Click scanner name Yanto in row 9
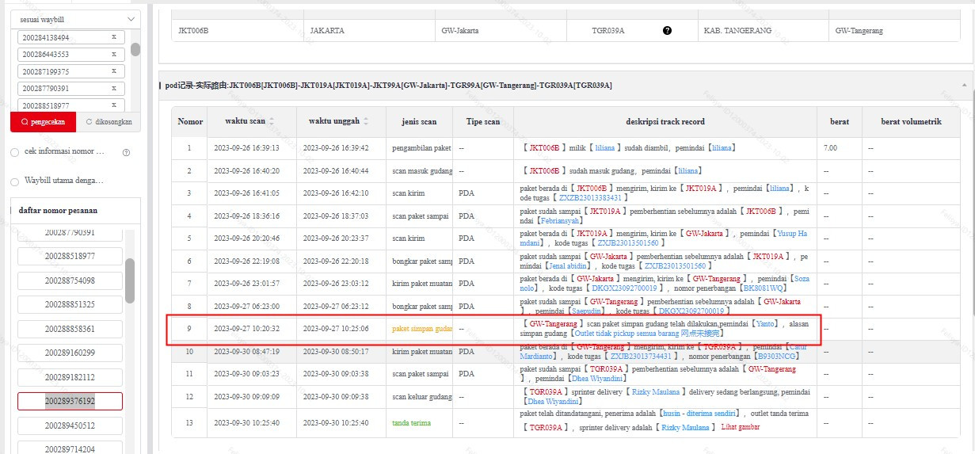Image resolution: width=975 pixels, height=454 pixels. click(x=764, y=324)
